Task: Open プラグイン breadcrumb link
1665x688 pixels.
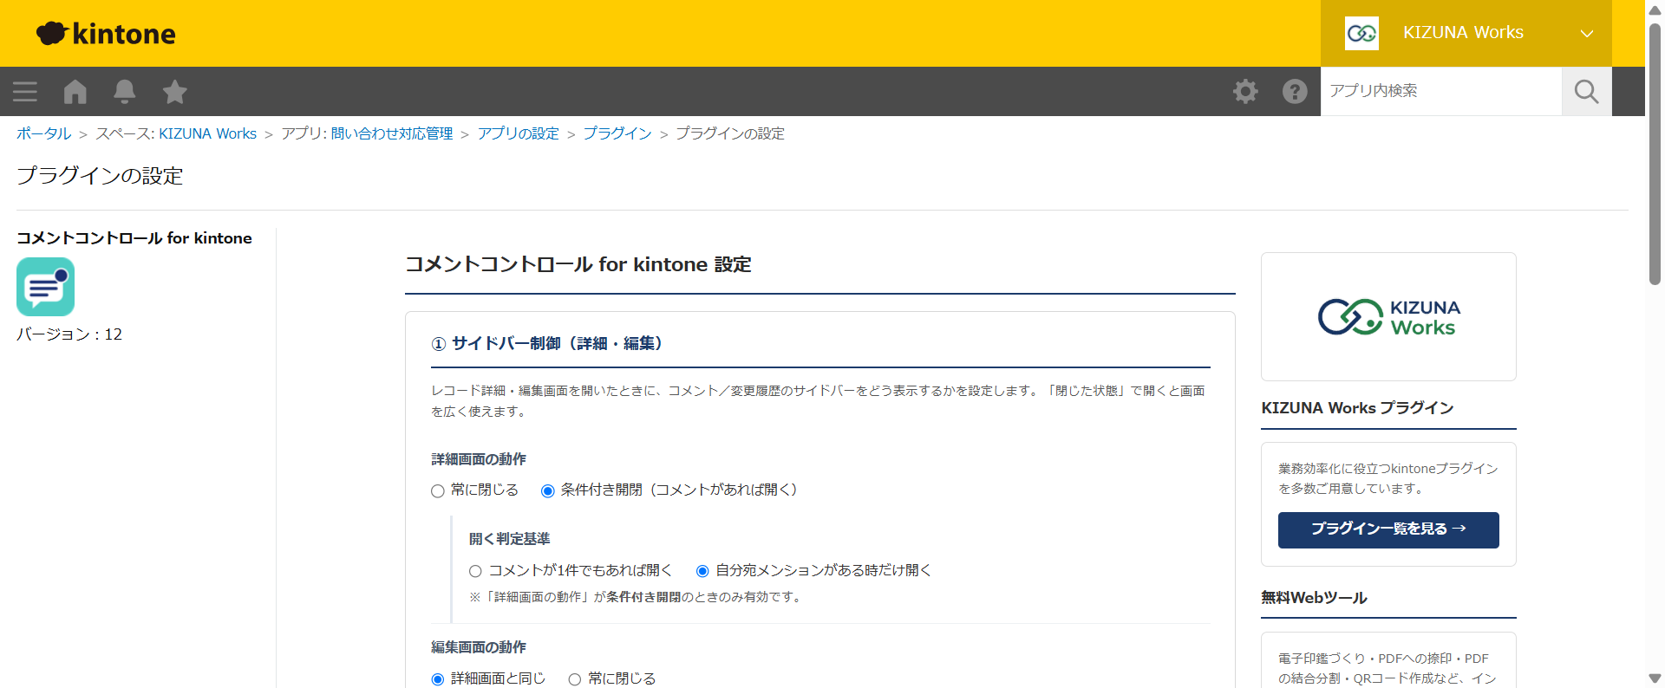Action: coord(617,133)
